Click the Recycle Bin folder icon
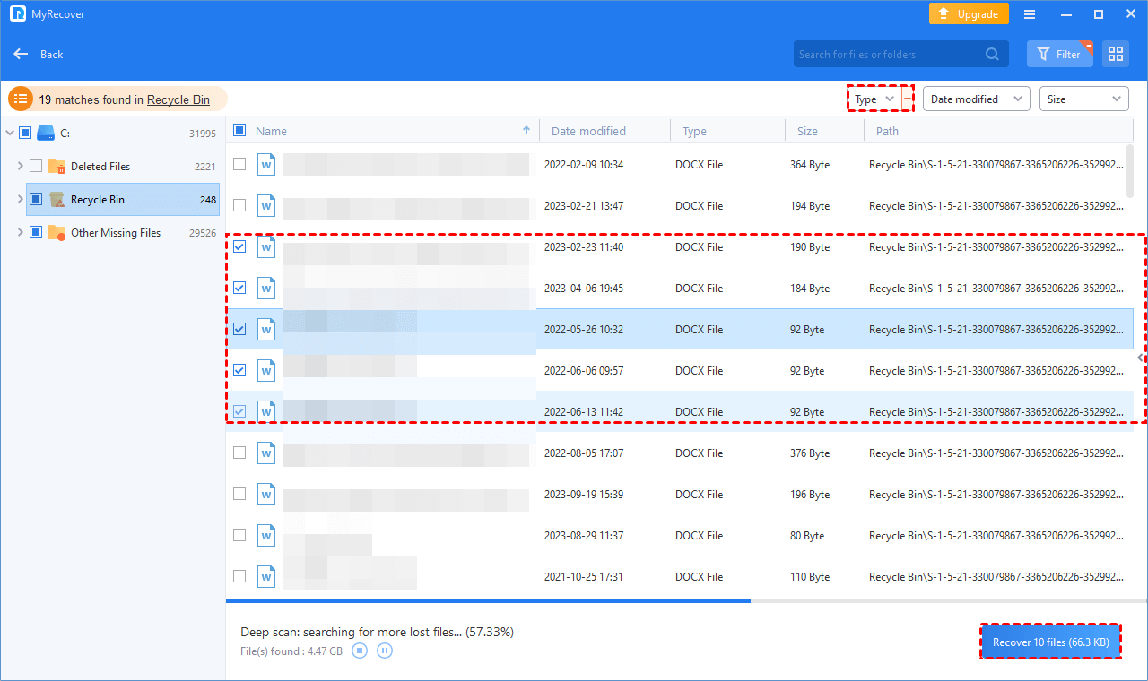The height and width of the screenshot is (681, 1148). [57, 199]
